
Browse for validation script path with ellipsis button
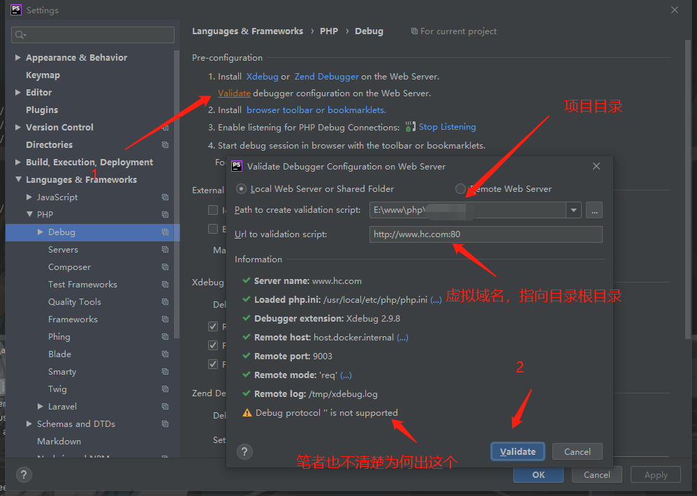[x=594, y=210]
